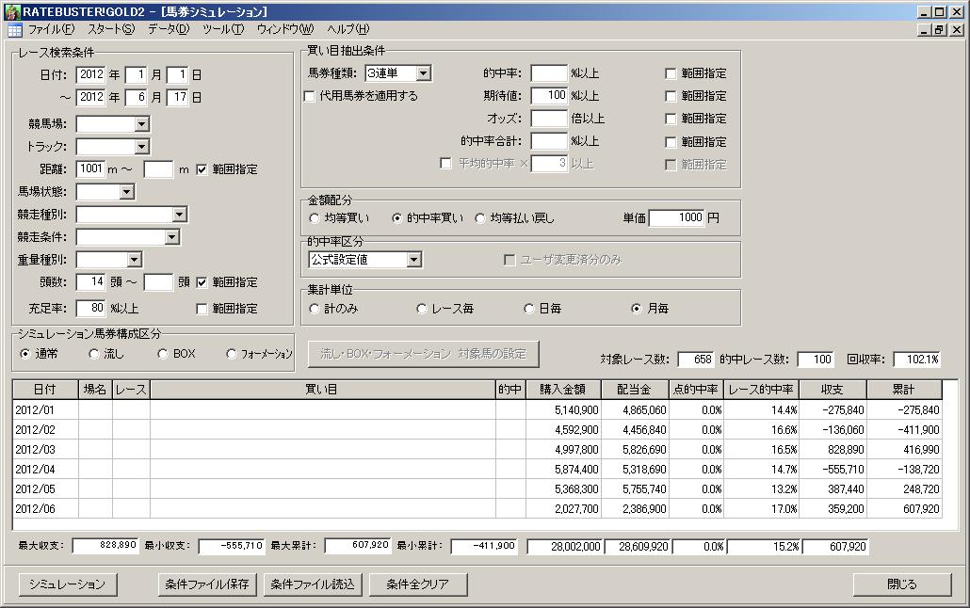970x608 pixels.
Task: Click the 最大収支 value 828,890
Action: [105, 546]
